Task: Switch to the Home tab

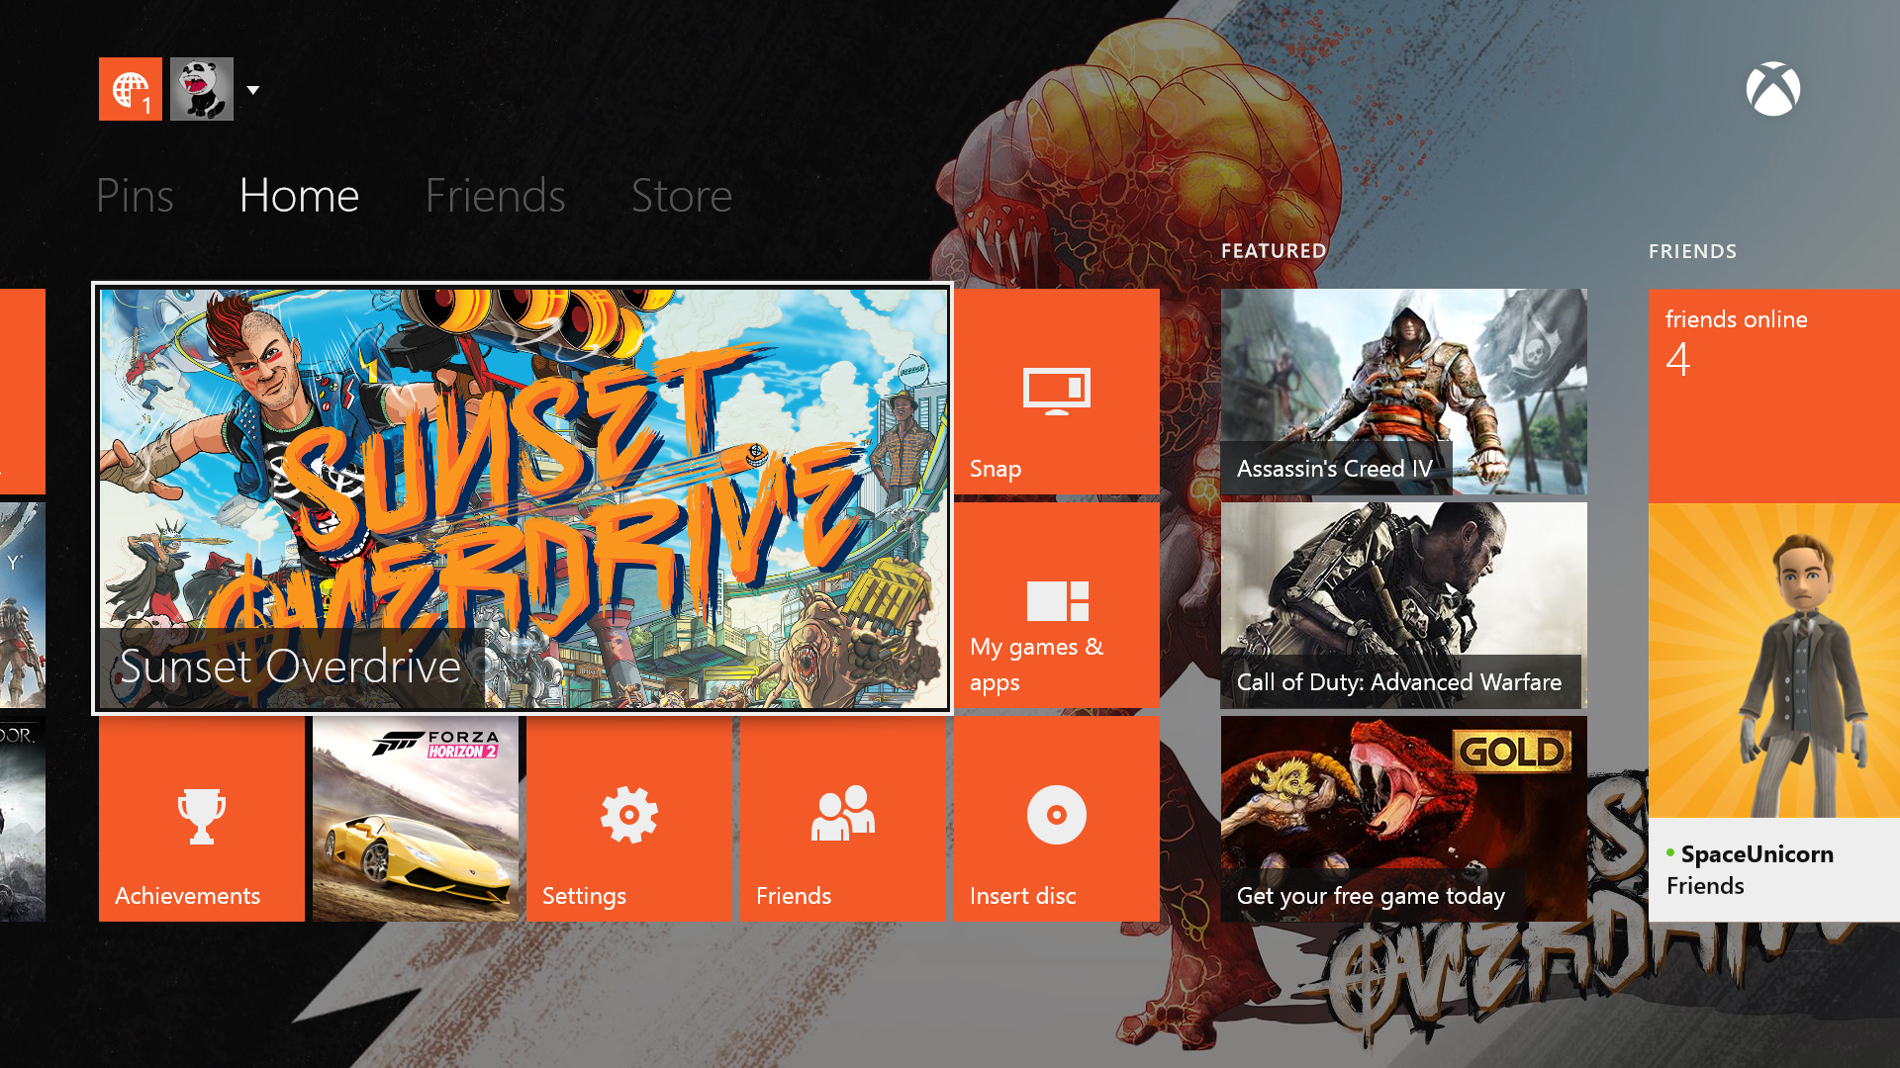Action: pyautogui.click(x=299, y=195)
